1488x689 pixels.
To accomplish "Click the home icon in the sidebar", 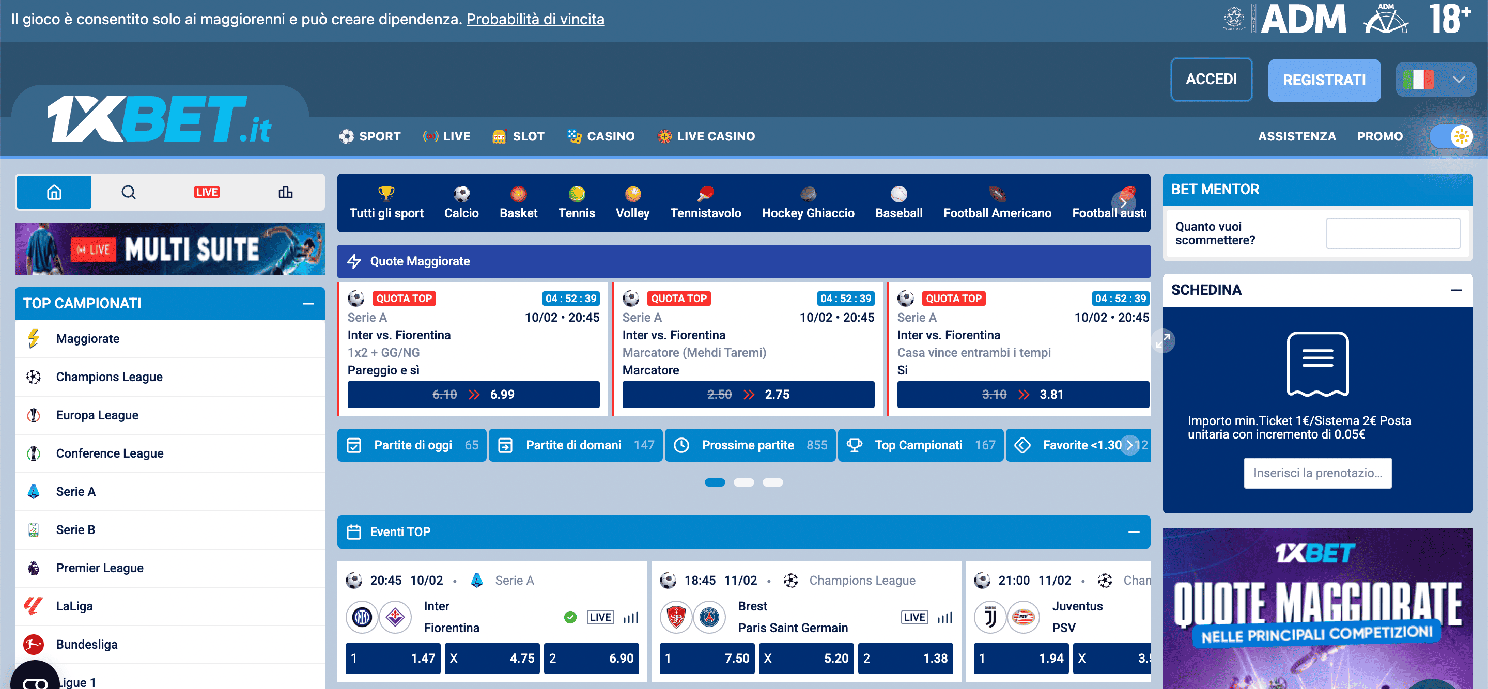I will (x=53, y=191).
